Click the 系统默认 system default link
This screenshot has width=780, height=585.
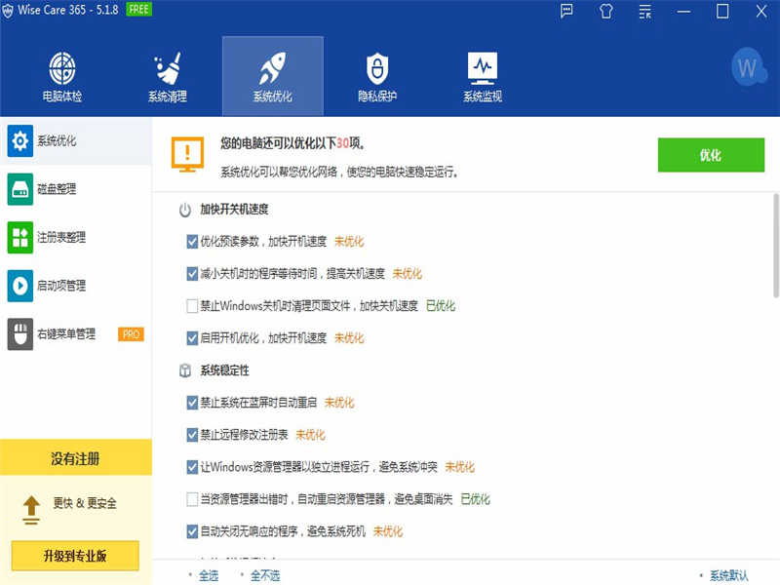(728, 575)
